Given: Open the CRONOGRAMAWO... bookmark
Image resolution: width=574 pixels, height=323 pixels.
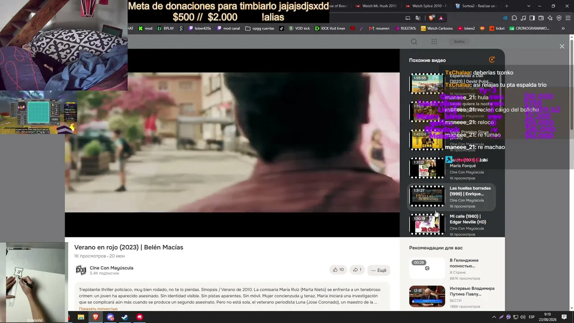Looking at the screenshot, I should 529,28.
